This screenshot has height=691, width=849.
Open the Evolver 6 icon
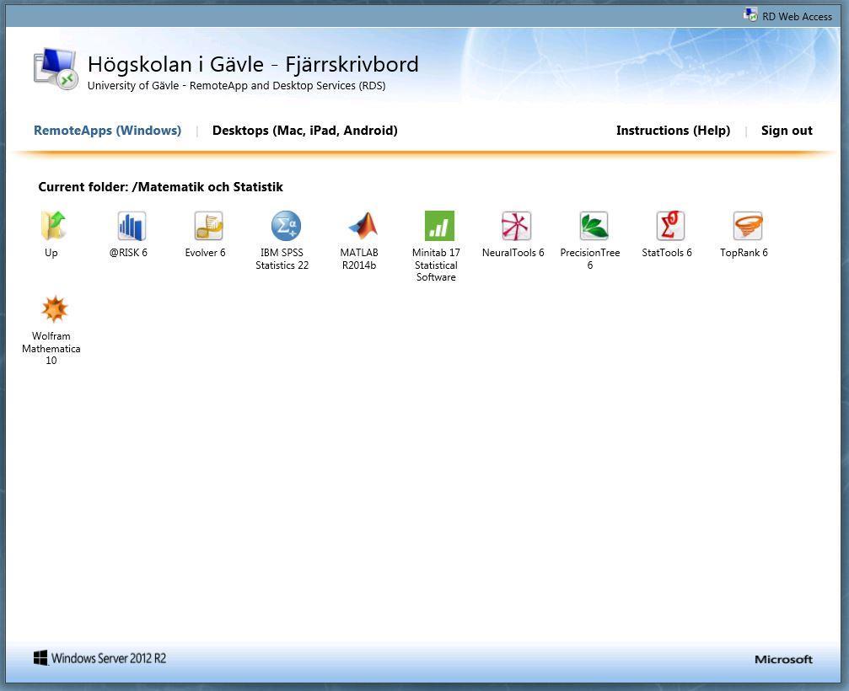tap(208, 226)
